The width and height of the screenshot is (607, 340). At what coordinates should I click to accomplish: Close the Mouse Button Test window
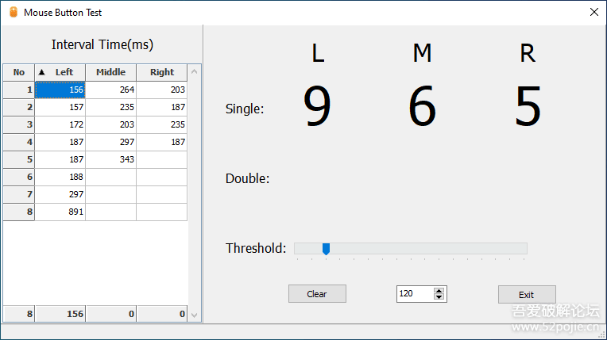(593, 13)
